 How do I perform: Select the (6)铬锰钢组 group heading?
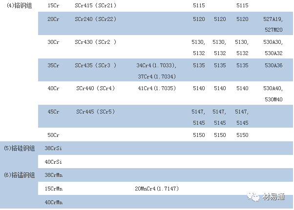tap(20, 174)
